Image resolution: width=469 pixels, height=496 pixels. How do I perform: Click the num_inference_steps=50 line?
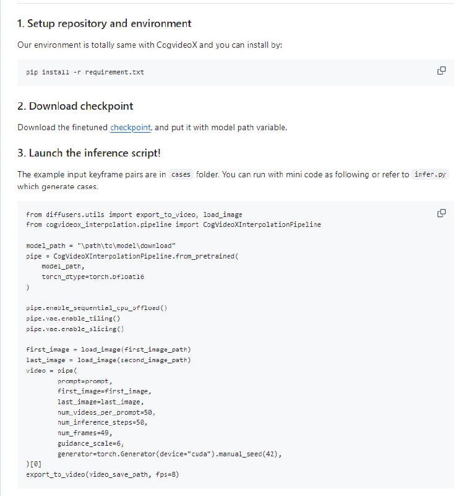(102, 422)
